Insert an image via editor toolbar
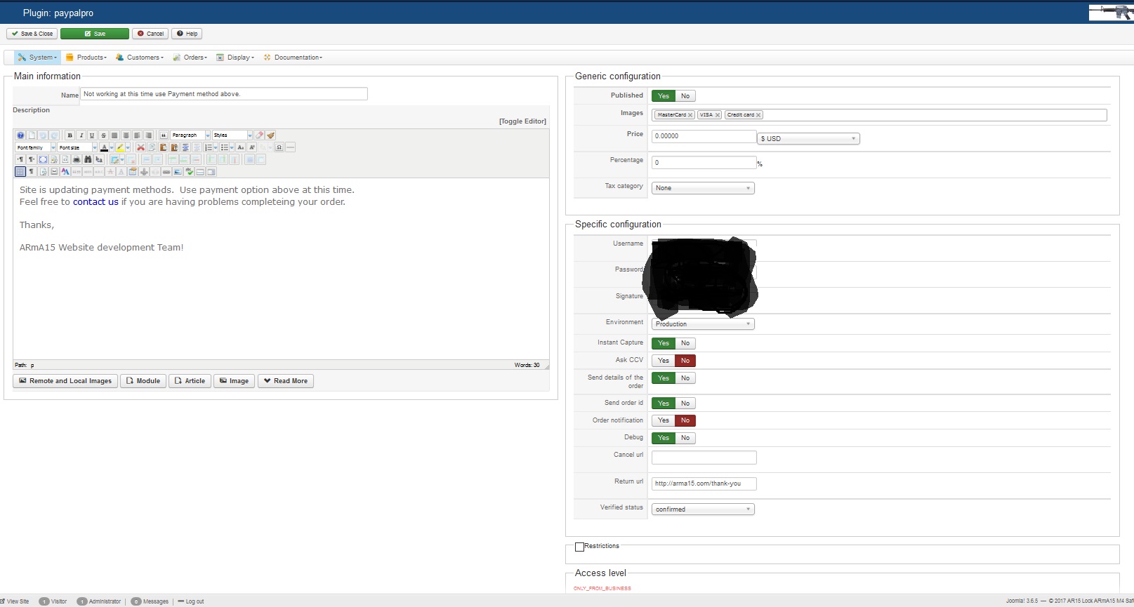 coord(178,171)
